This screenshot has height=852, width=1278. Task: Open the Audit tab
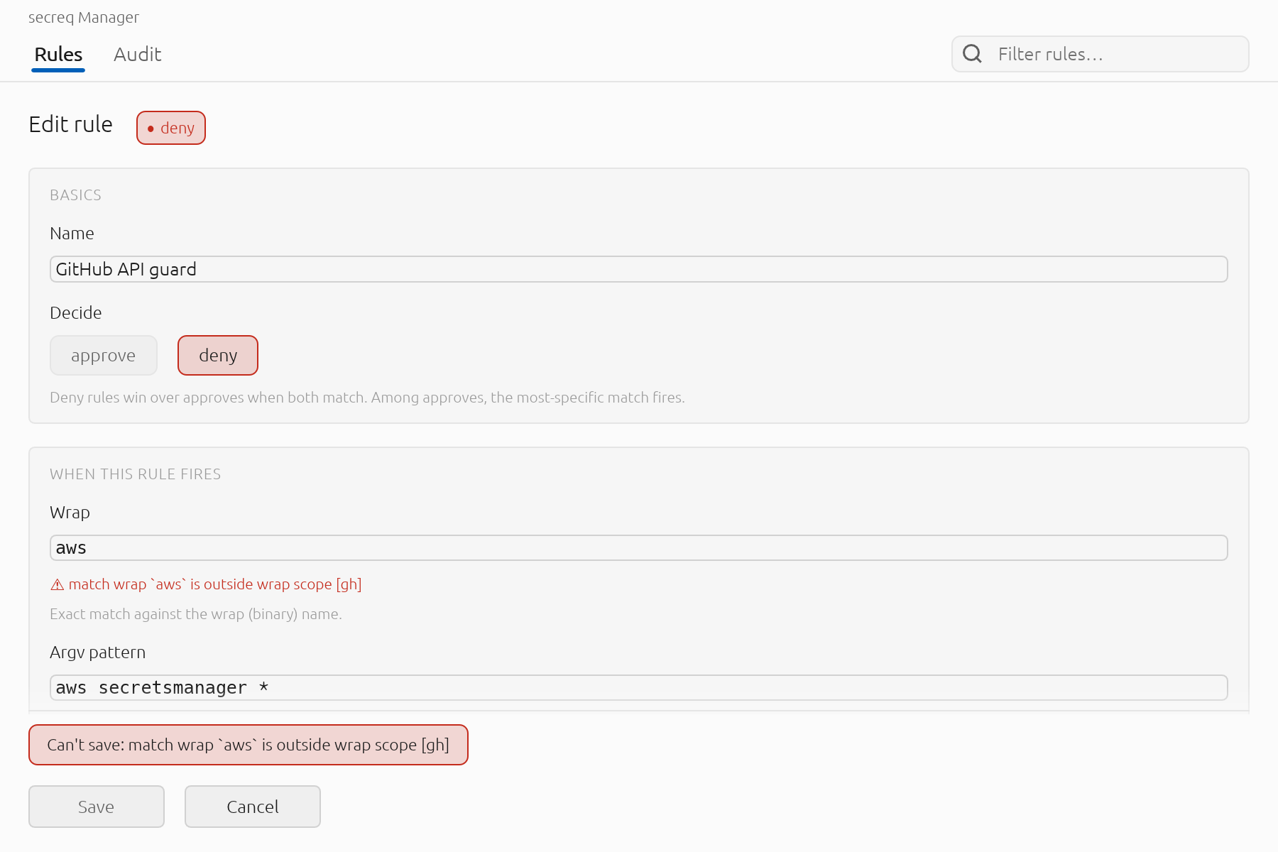point(138,55)
